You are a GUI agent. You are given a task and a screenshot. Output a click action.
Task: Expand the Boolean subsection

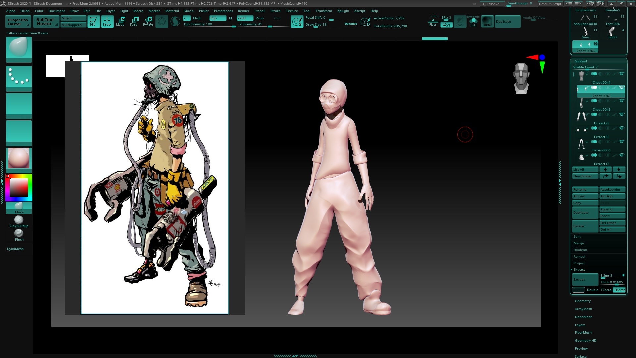click(580, 250)
